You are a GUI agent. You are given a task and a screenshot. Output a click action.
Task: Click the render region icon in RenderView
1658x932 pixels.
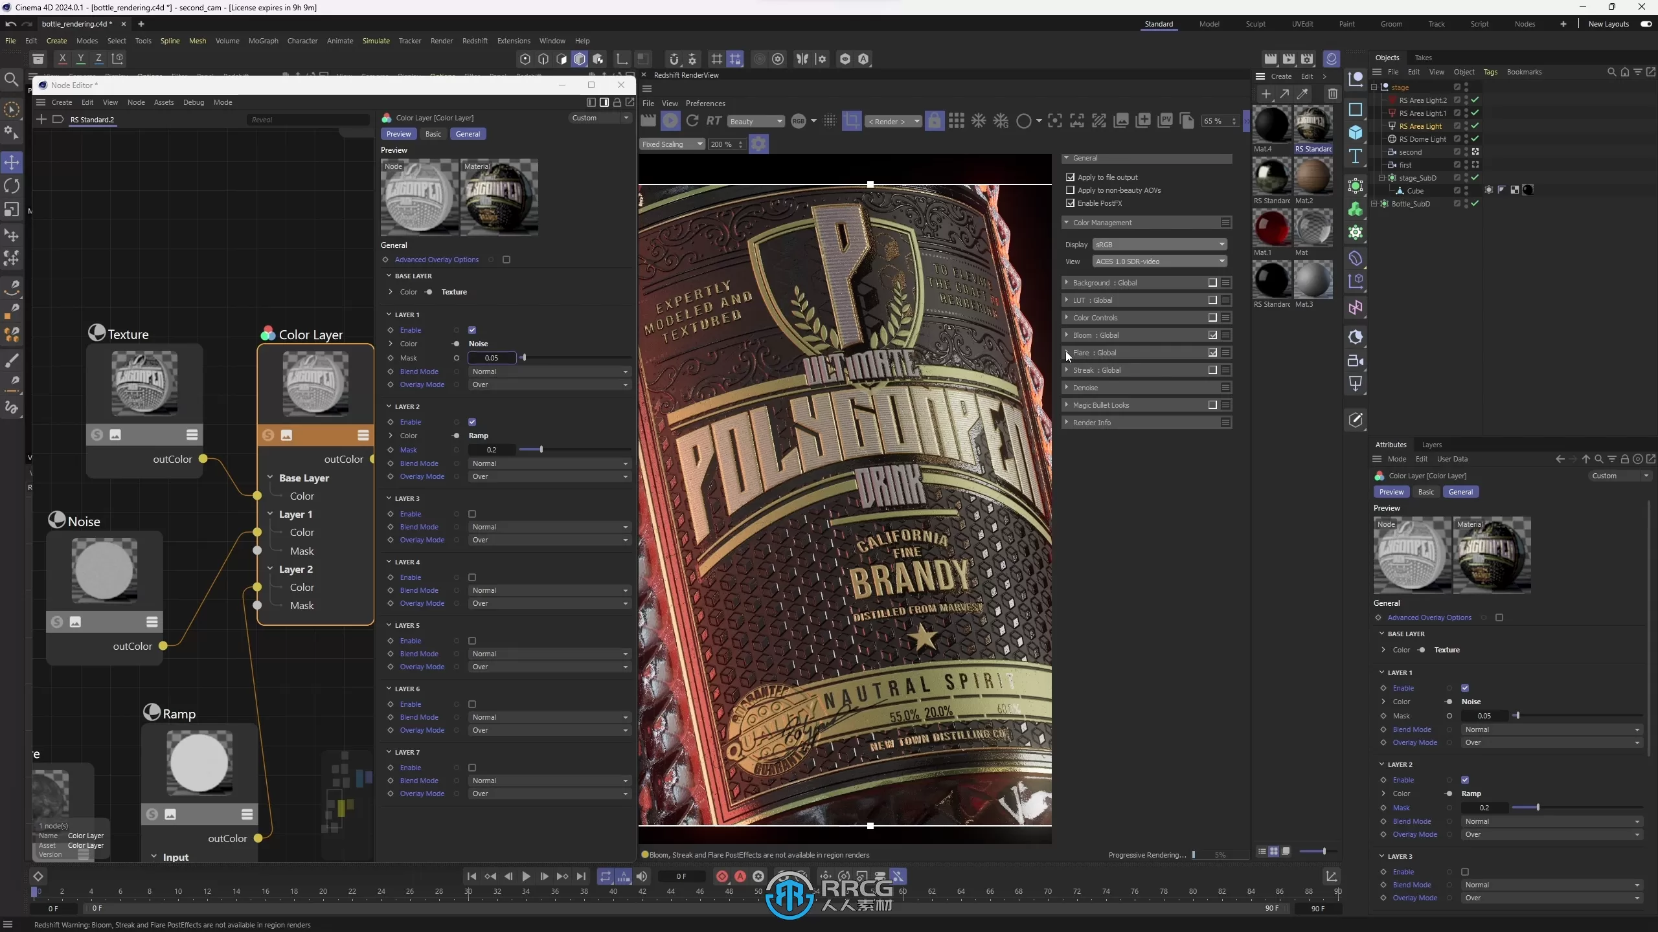[852, 120]
